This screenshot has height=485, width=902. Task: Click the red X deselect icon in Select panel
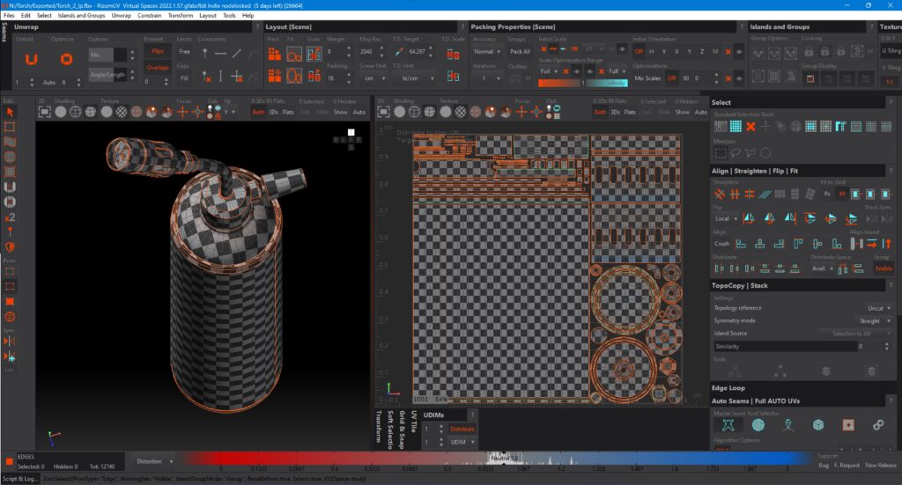[750, 127]
